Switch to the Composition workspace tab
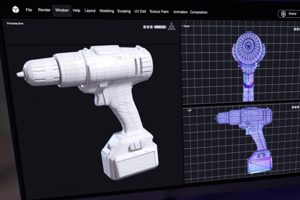Screen dimensions: 300x200 pyautogui.click(x=199, y=12)
